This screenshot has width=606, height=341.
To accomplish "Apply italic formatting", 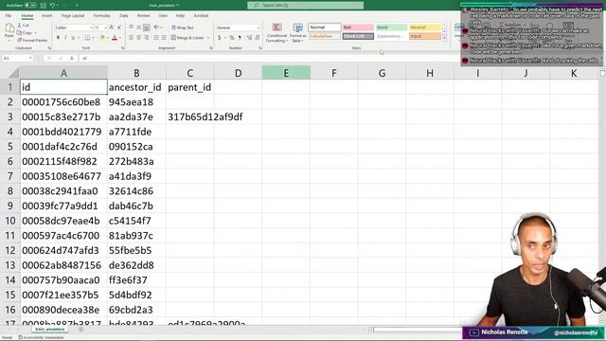I will coord(65,38).
